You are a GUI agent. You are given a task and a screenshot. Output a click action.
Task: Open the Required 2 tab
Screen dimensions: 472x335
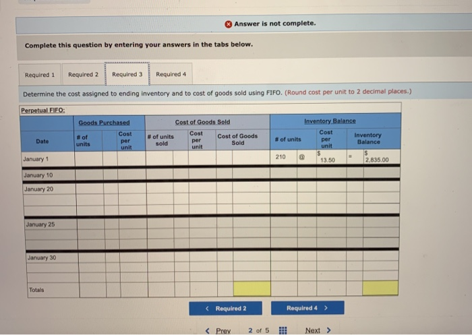(83, 74)
